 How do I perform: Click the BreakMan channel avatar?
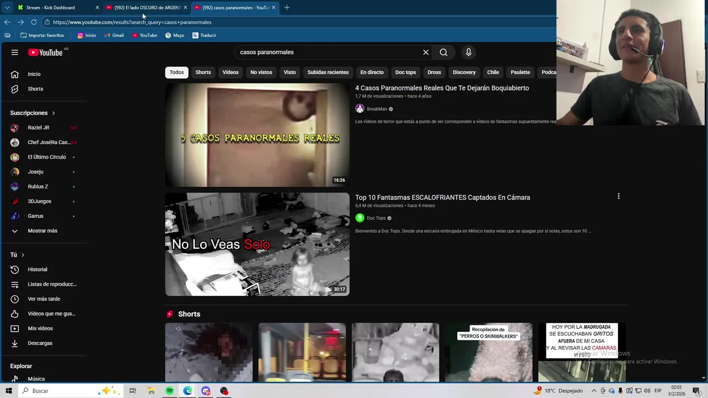pyautogui.click(x=360, y=109)
